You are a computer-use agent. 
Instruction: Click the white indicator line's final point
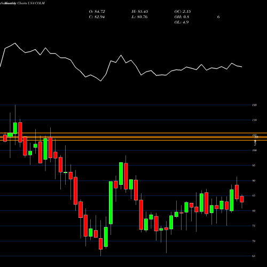click(242, 67)
